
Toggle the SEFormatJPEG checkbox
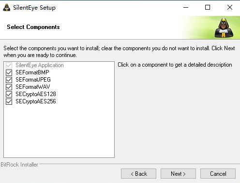[9, 80]
